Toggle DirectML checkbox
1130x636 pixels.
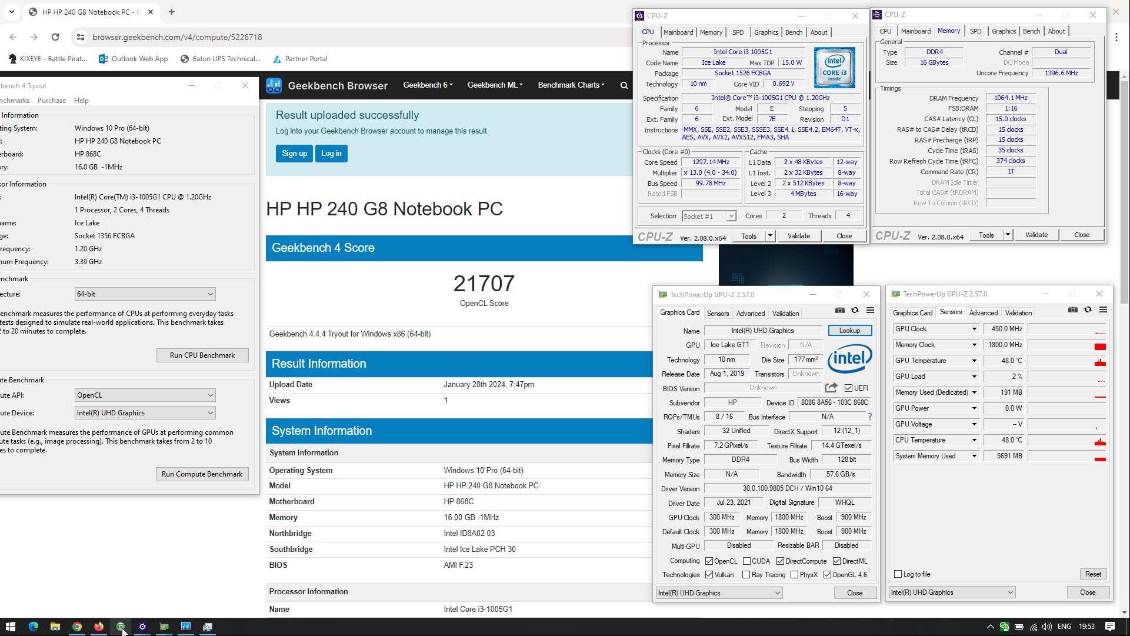[836, 561]
